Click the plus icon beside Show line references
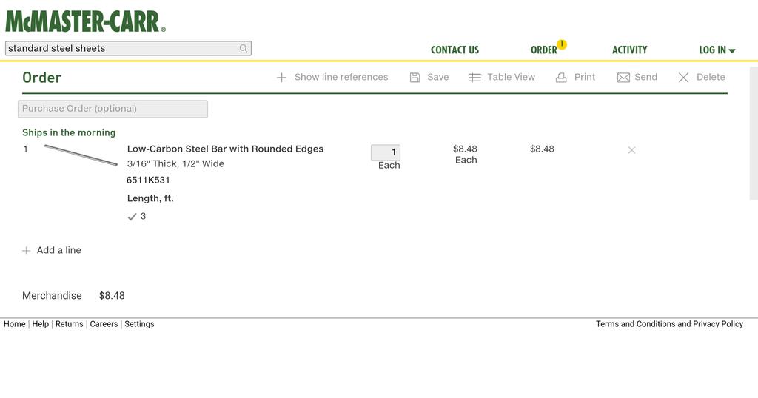This screenshot has height=398, width=758. click(x=281, y=77)
